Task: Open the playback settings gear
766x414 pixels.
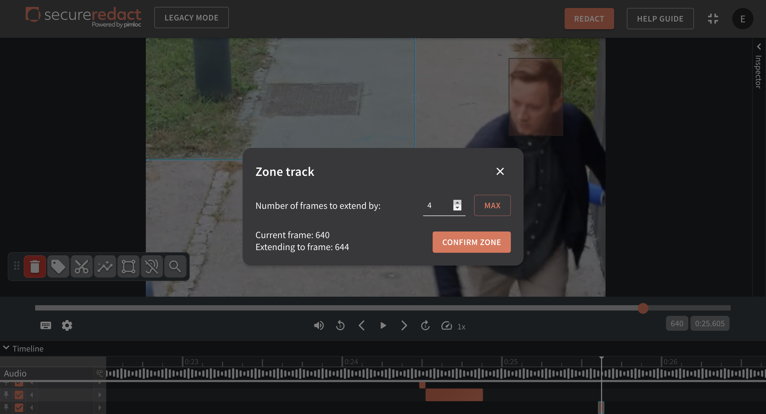Action: [67, 325]
